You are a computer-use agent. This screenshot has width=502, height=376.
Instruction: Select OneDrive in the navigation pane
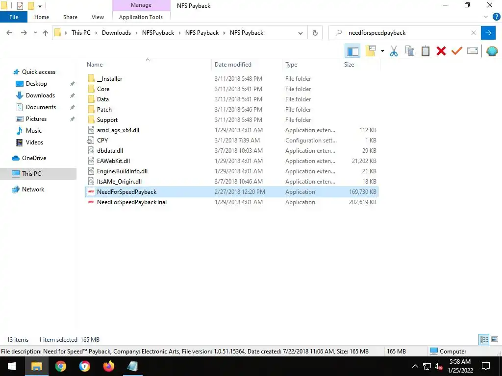pyautogui.click(x=34, y=158)
